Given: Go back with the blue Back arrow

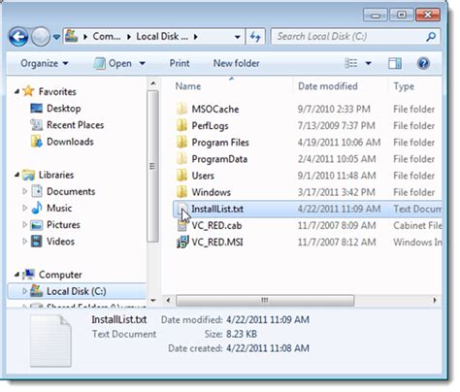Looking at the screenshot, I should coord(18,37).
